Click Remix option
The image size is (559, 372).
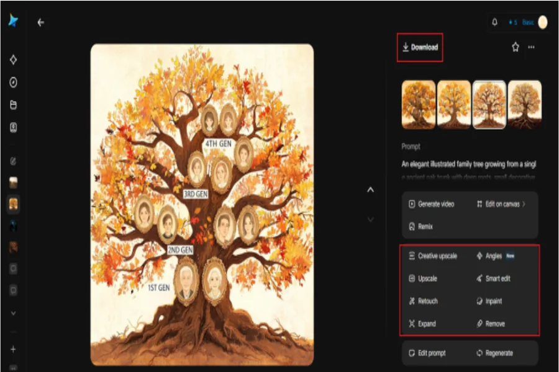(420, 226)
